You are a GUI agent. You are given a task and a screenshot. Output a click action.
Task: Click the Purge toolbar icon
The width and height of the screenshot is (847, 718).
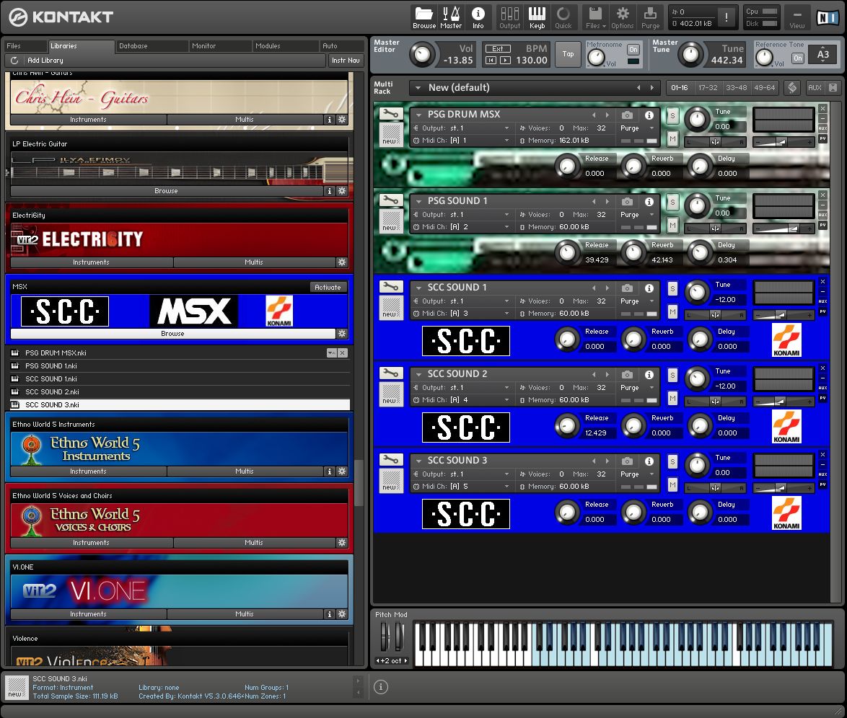point(650,17)
